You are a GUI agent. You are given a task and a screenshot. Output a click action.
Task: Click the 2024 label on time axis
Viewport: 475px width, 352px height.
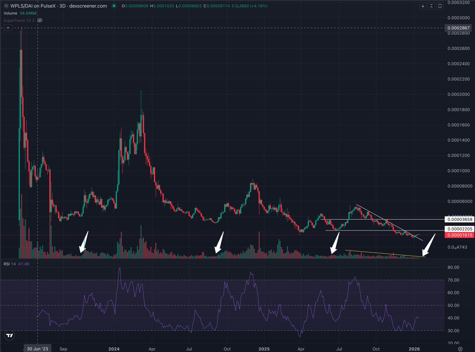114,349
